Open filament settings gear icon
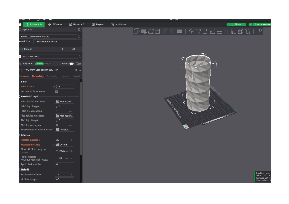 tap(79, 49)
